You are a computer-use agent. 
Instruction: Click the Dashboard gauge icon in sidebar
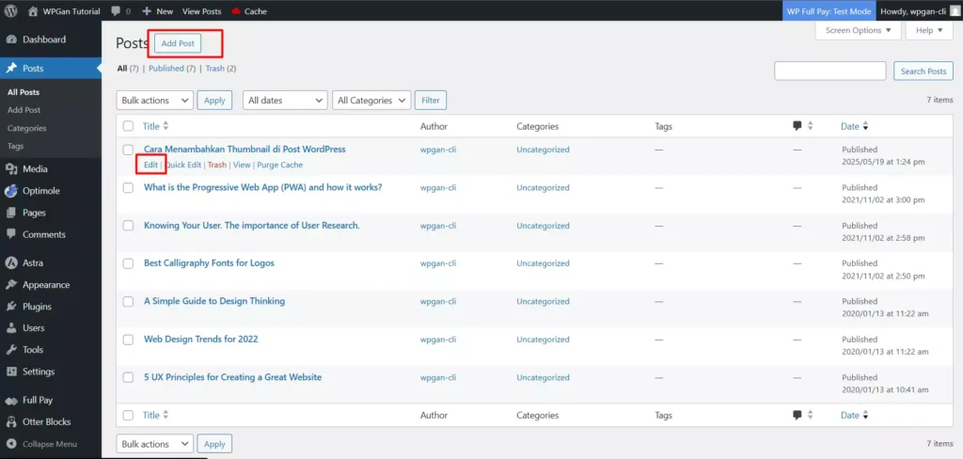(11, 40)
